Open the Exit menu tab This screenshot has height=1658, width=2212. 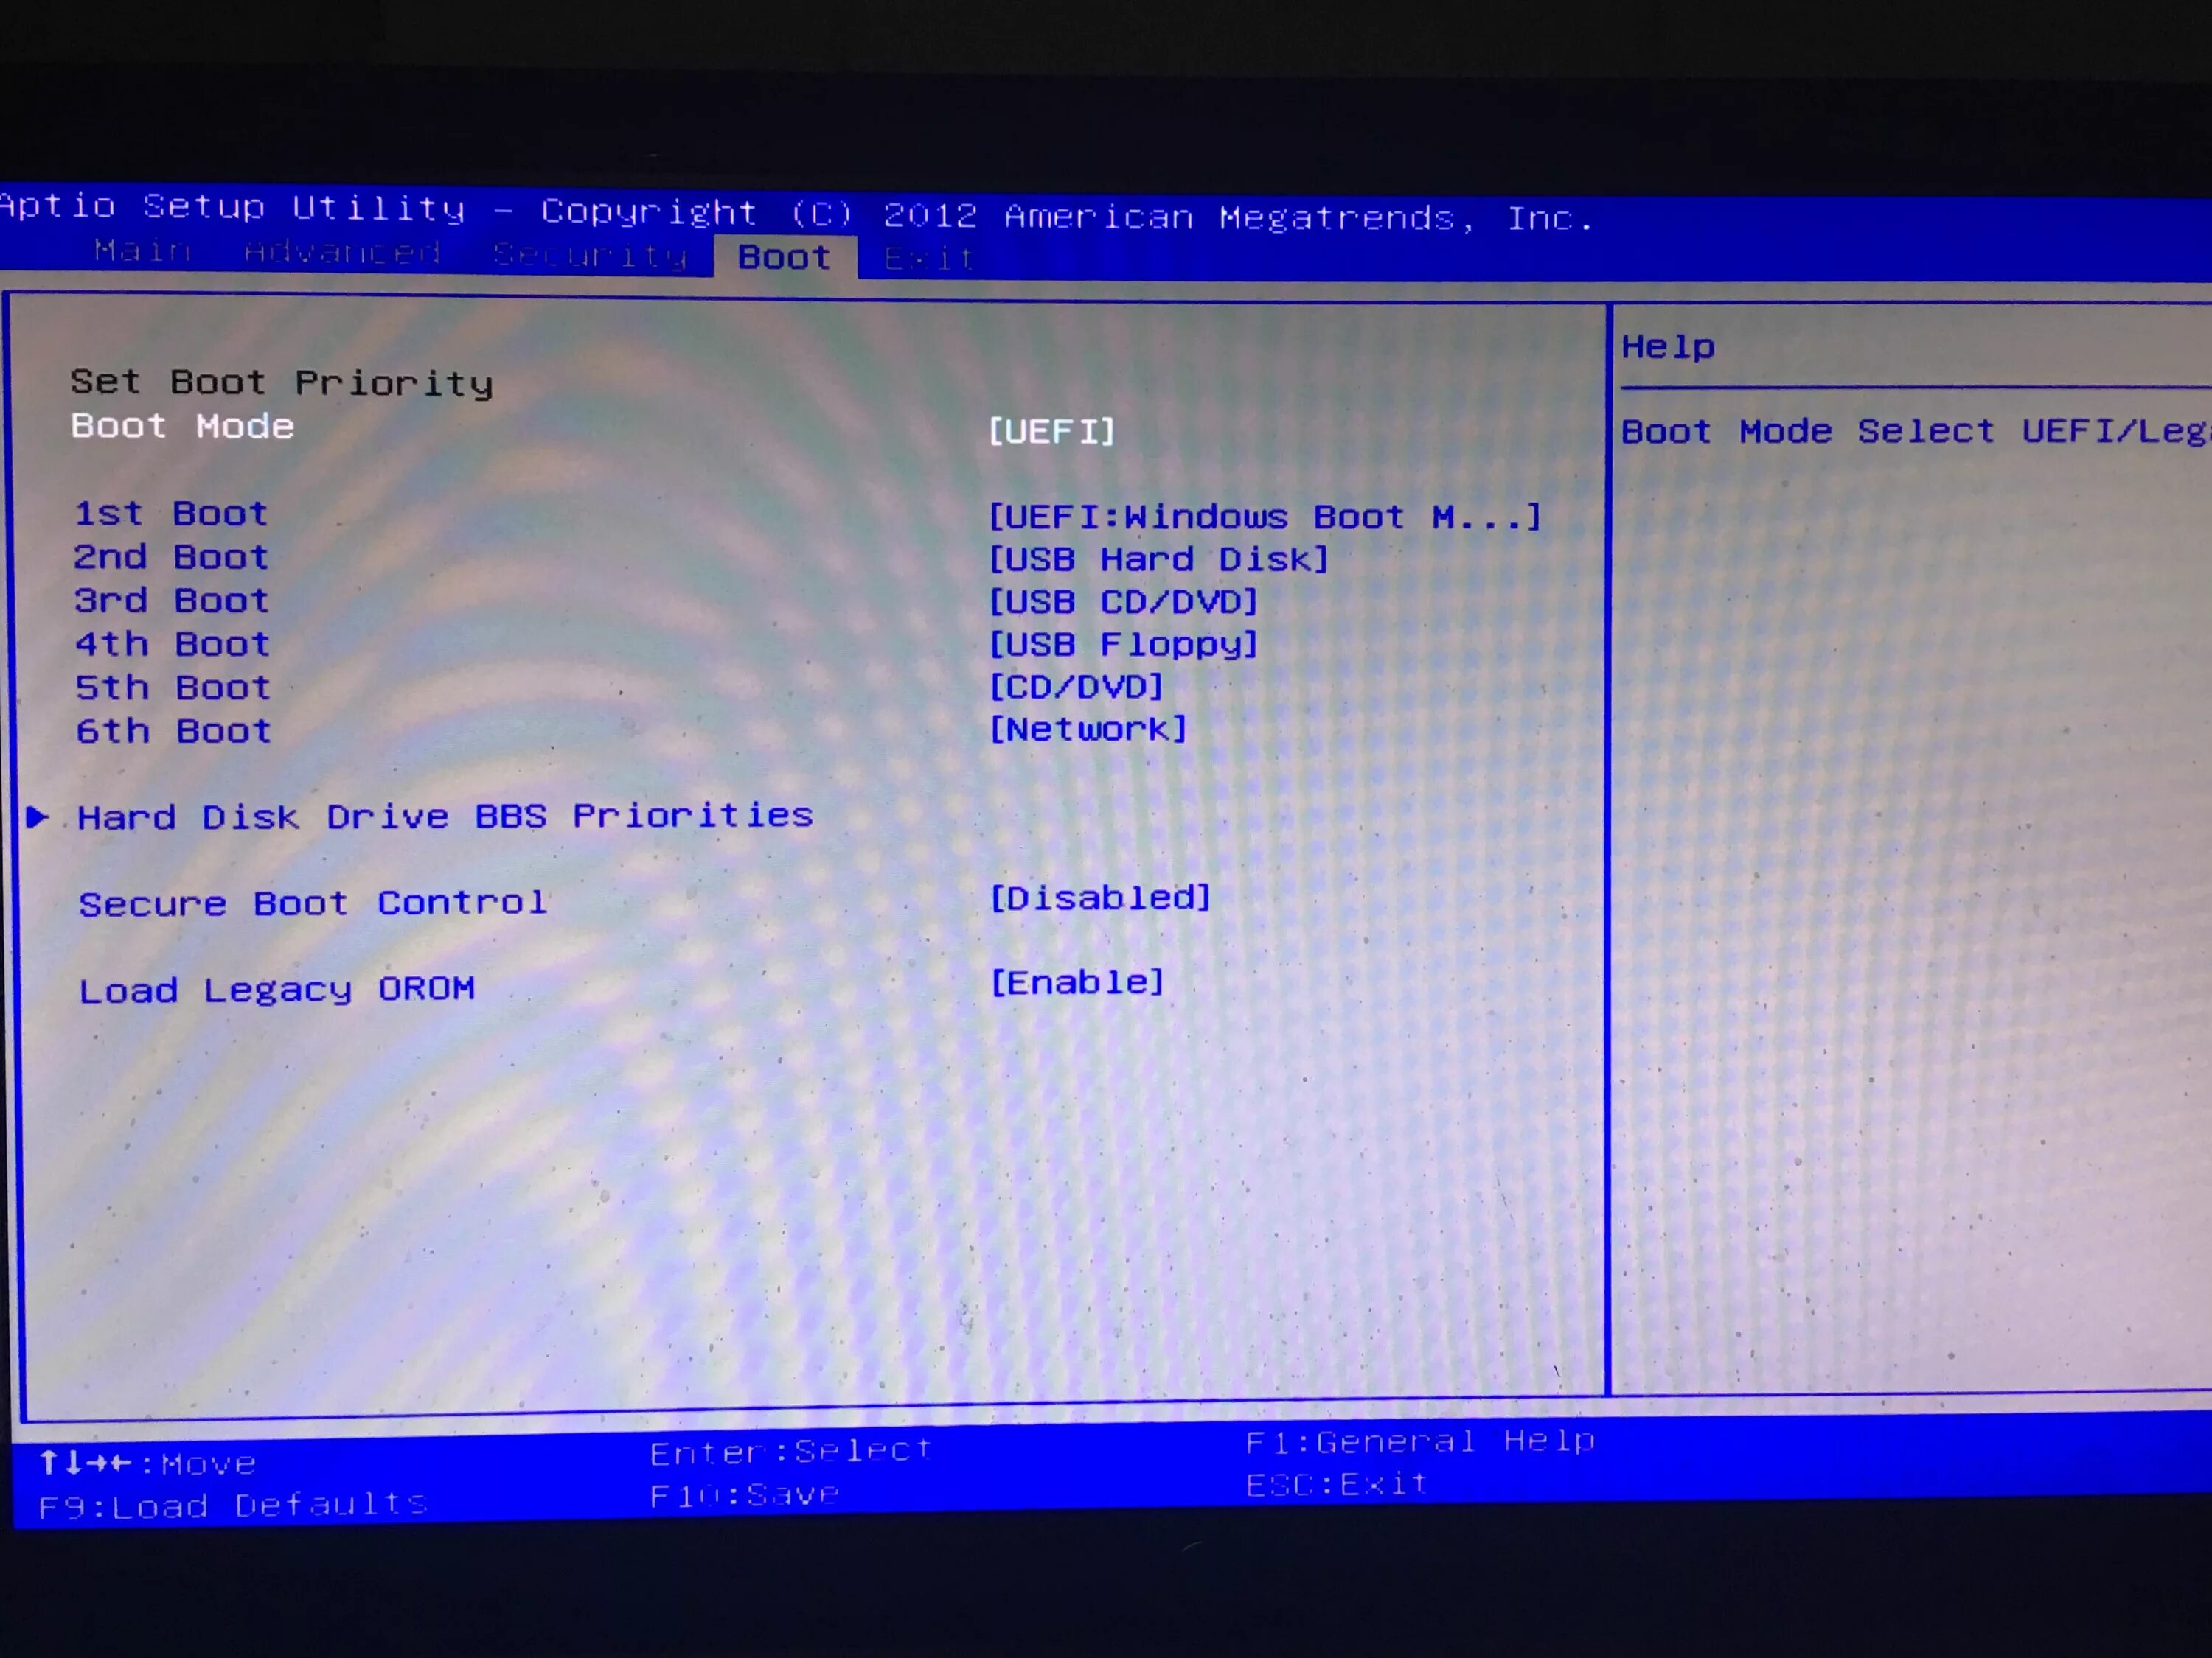coord(923,258)
